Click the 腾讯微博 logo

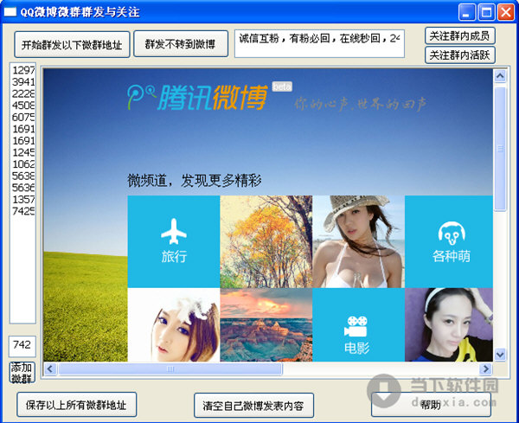(197, 98)
